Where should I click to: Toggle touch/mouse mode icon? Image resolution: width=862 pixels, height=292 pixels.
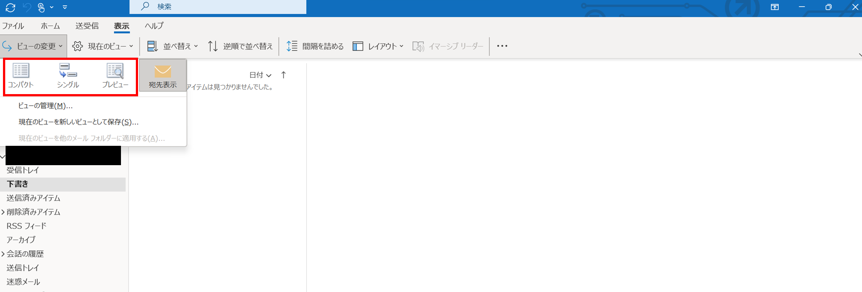tap(41, 7)
